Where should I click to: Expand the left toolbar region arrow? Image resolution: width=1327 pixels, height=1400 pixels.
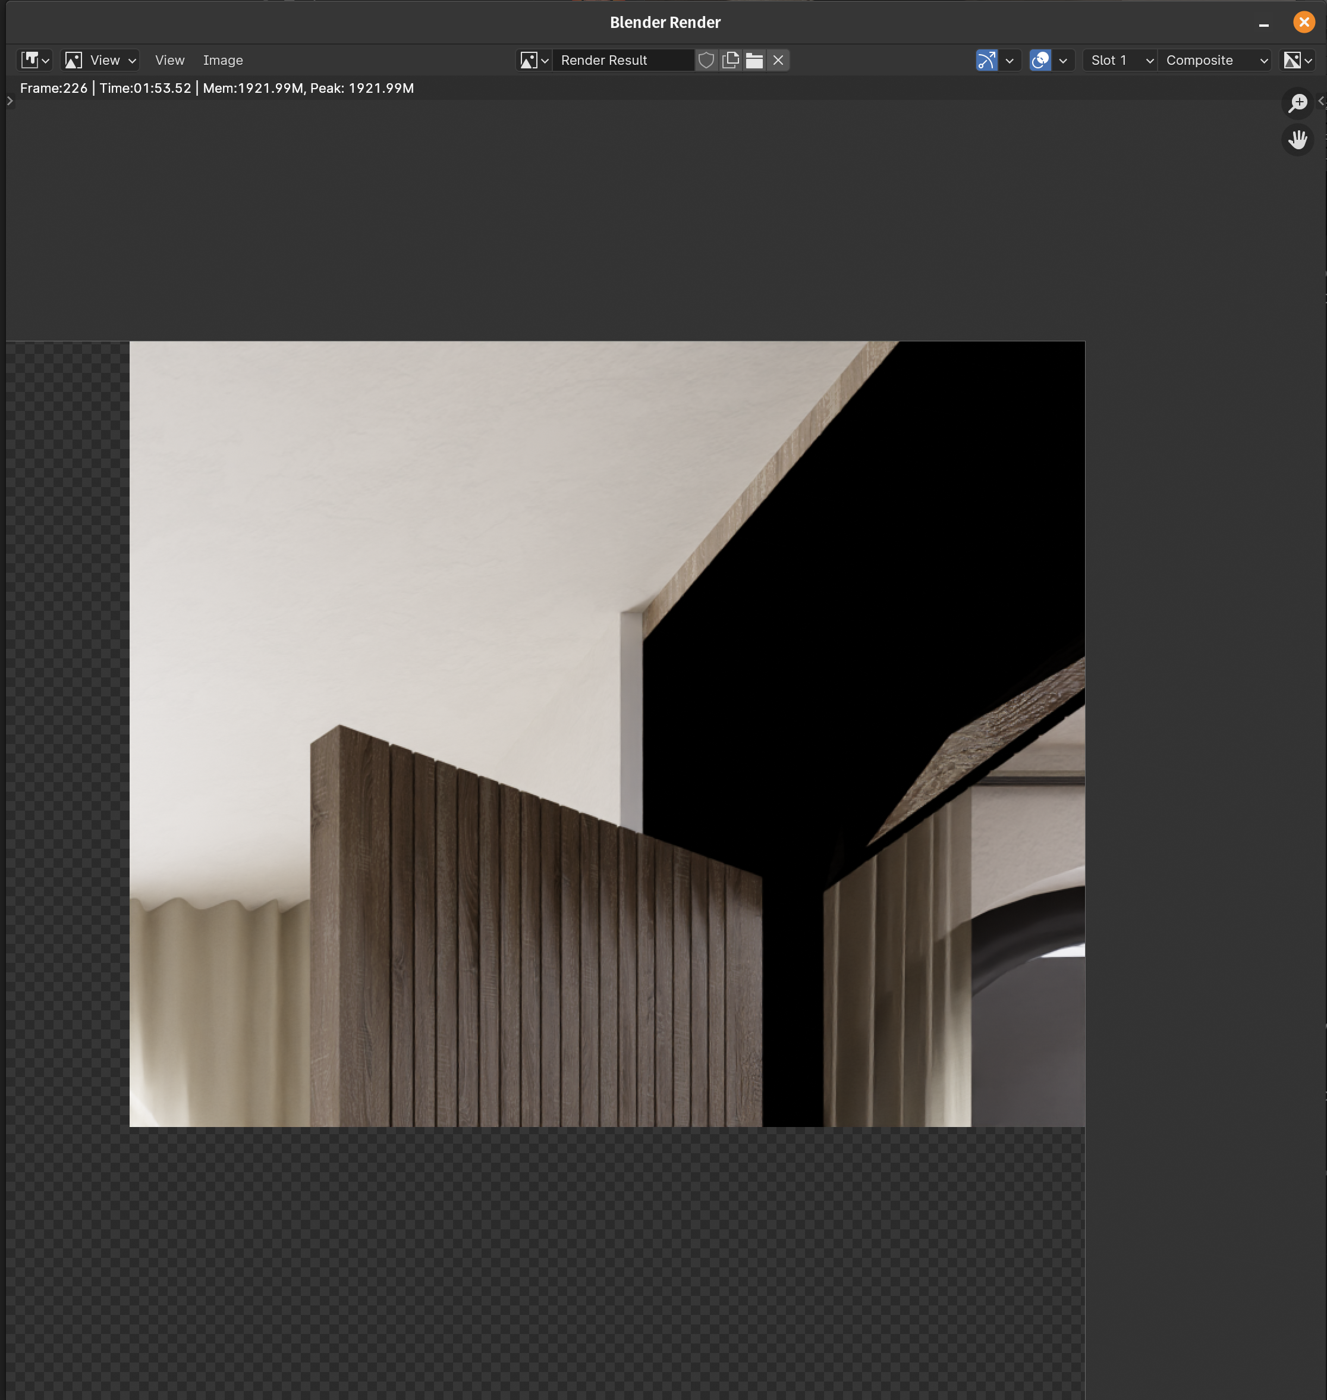pyautogui.click(x=10, y=101)
